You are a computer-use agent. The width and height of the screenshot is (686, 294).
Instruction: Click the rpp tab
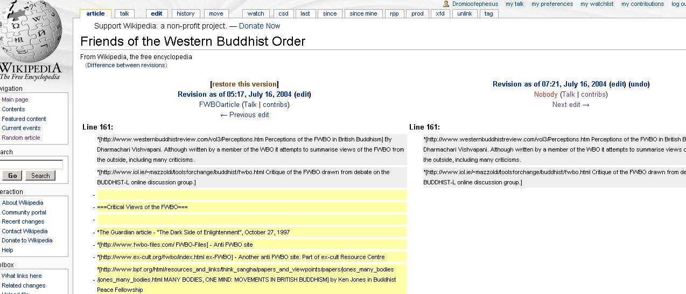pos(394,13)
